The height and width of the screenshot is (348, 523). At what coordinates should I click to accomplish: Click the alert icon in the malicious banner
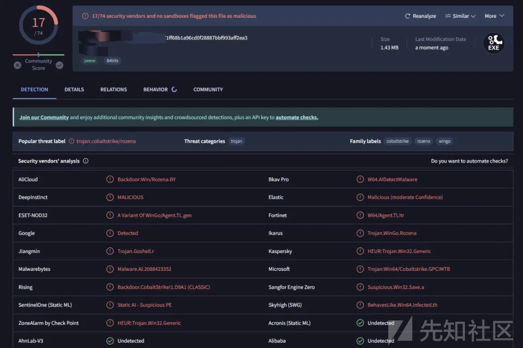pyautogui.click(x=85, y=16)
